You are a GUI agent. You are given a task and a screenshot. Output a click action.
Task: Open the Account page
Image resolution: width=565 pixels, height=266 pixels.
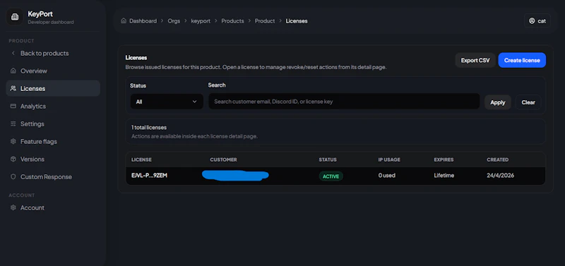(x=53, y=207)
